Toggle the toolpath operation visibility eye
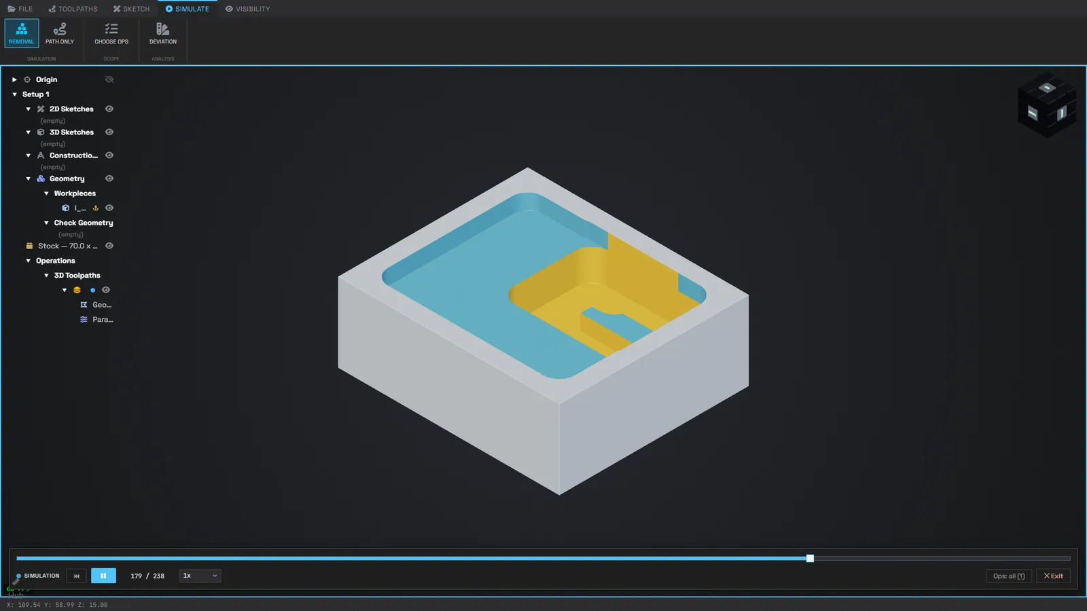Screen dimensions: 1087x611 pyautogui.click(x=106, y=290)
